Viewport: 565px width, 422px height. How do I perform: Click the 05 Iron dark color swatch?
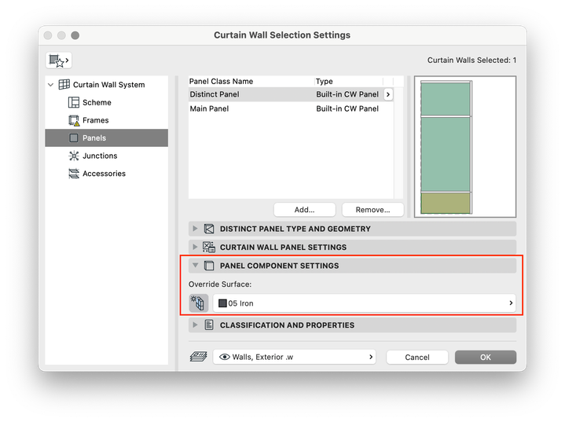tap(222, 303)
